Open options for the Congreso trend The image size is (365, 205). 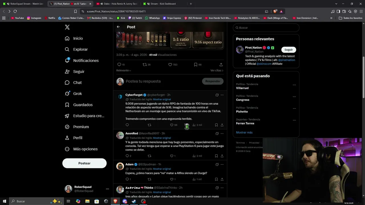pyautogui.click(x=294, y=97)
